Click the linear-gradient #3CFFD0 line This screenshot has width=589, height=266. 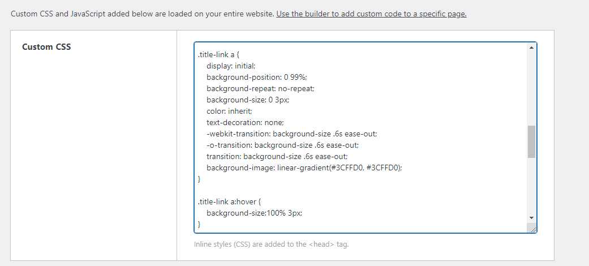tap(304, 168)
